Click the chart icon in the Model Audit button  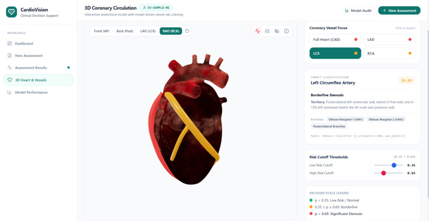pyautogui.click(x=347, y=11)
